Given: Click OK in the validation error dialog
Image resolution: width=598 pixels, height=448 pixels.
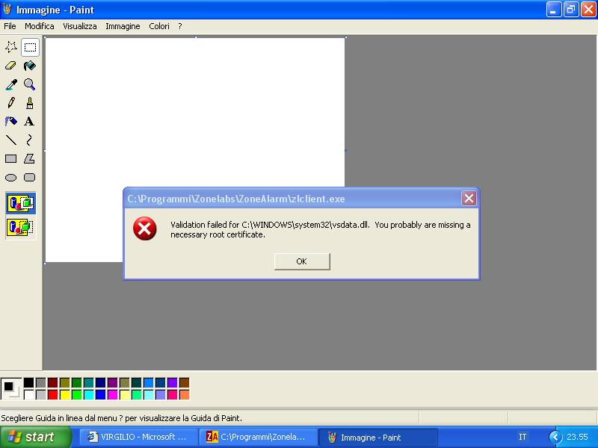Looking at the screenshot, I should click(302, 261).
